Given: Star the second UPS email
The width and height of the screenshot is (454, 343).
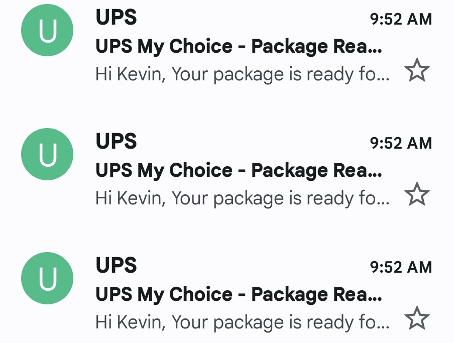Looking at the screenshot, I should click(417, 194).
